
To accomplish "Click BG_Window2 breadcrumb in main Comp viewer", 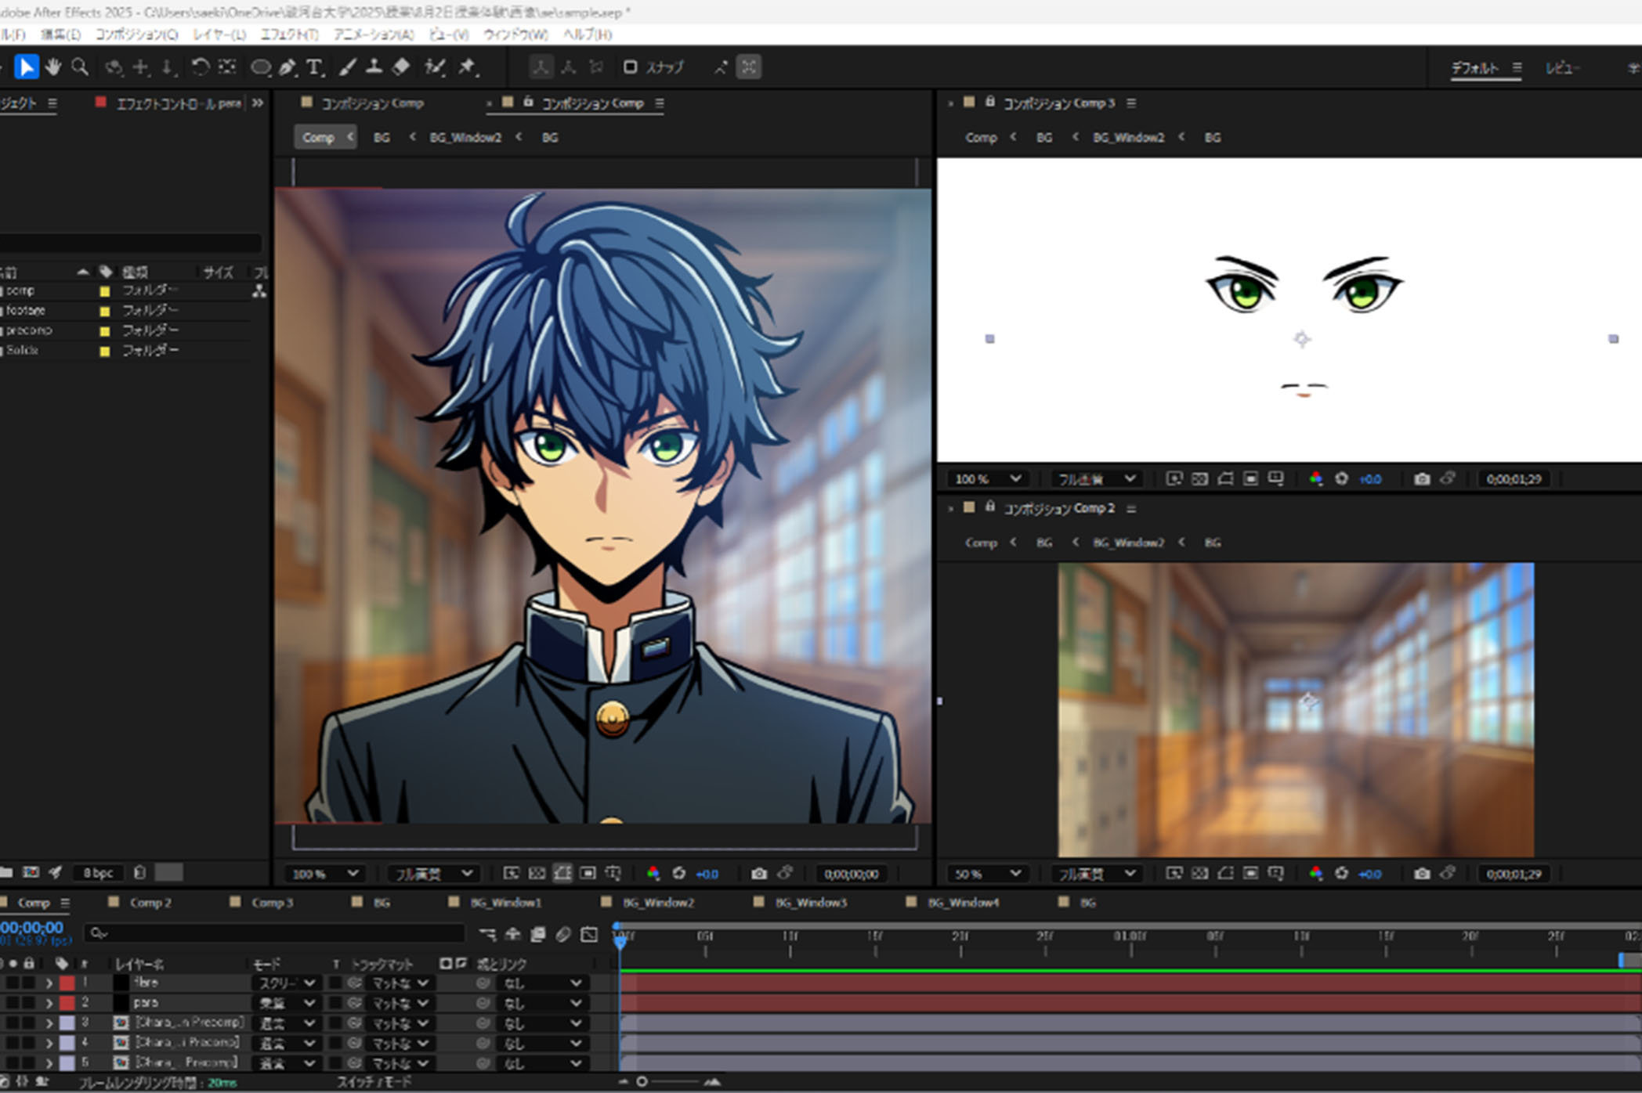I will (x=465, y=137).
